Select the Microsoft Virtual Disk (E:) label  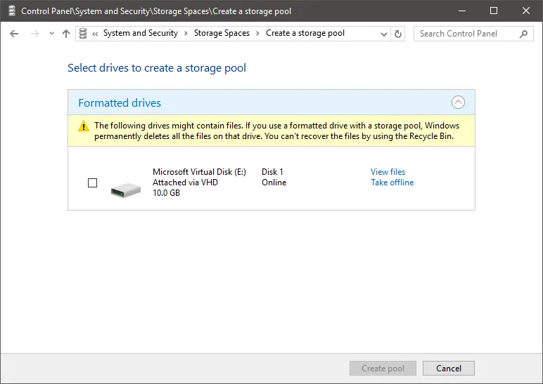(x=200, y=172)
